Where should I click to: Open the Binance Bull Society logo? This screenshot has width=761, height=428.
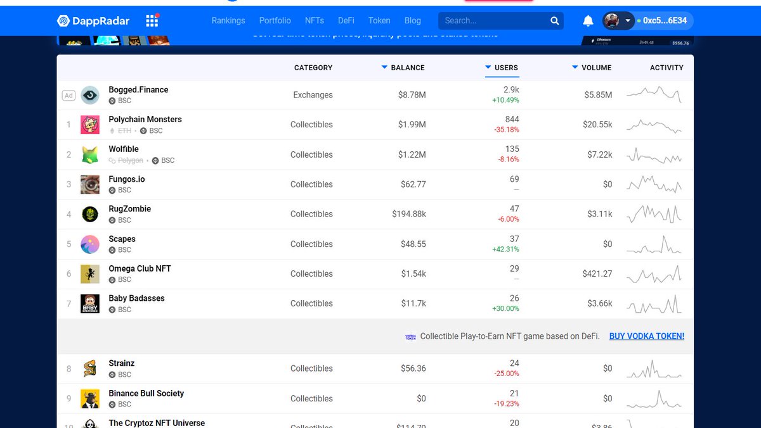click(x=90, y=398)
